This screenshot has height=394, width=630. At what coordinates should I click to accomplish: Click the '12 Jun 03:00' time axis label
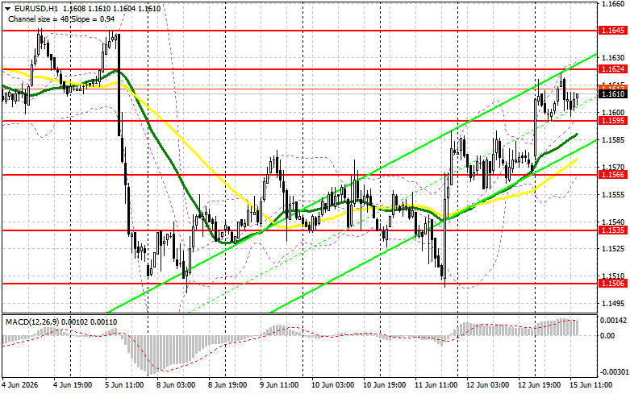click(x=488, y=385)
